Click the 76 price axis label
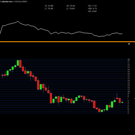The image size is (135, 135). pyautogui.click(x=128, y=102)
